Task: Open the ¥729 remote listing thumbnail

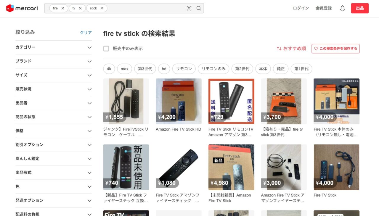Action: [231, 101]
